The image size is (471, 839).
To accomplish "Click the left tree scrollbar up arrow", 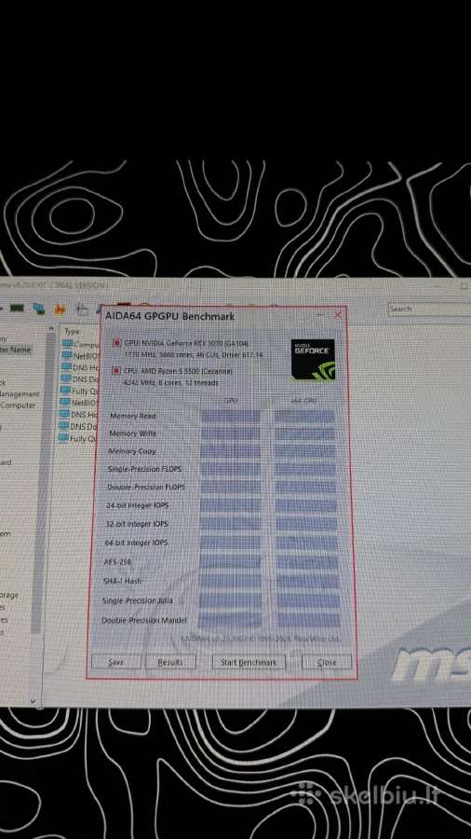I will click(x=51, y=328).
